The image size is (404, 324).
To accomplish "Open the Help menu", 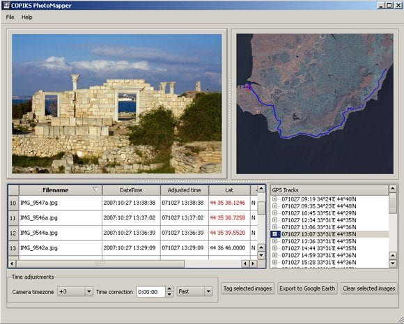I will (x=26, y=17).
